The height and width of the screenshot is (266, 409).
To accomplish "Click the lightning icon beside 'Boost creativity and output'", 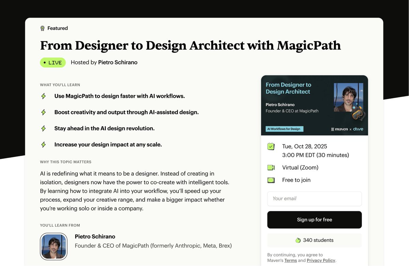I will pyautogui.click(x=43, y=112).
